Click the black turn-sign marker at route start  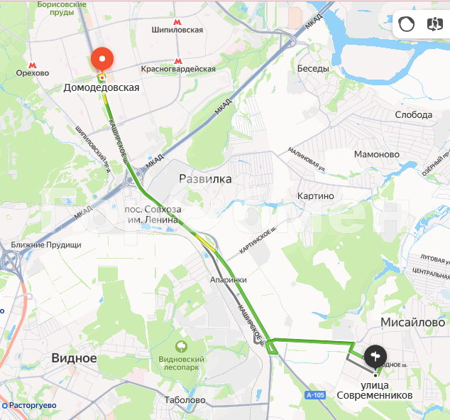pos(375,357)
